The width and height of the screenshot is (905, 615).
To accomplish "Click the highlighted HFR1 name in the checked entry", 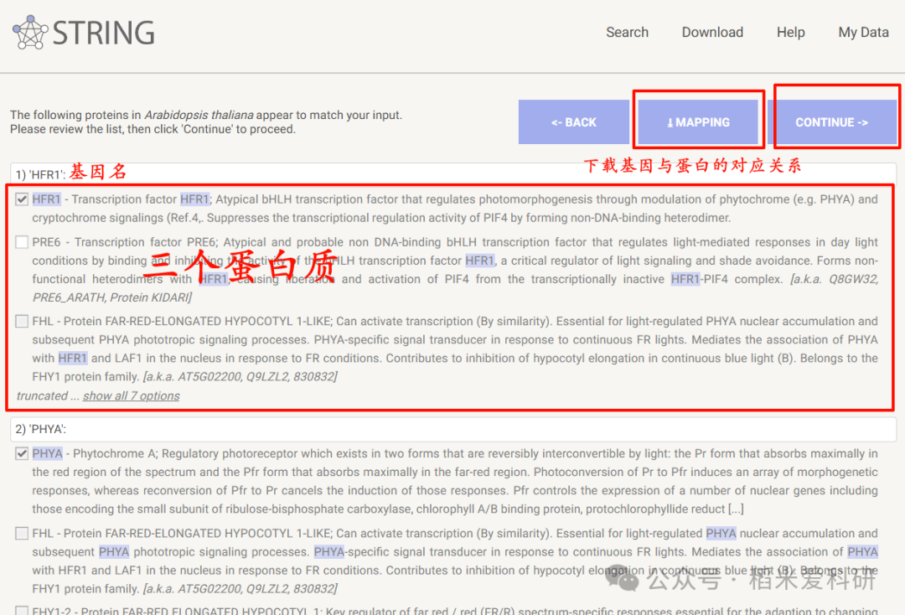I will (x=47, y=199).
